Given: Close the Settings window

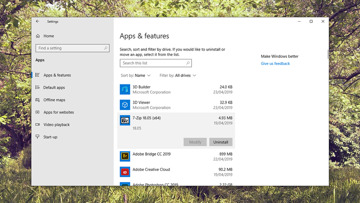Looking at the screenshot, I should click(323, 21).
